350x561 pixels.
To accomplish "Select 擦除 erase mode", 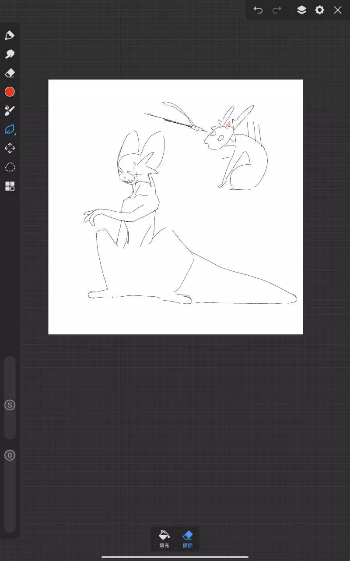I will 188,539.
